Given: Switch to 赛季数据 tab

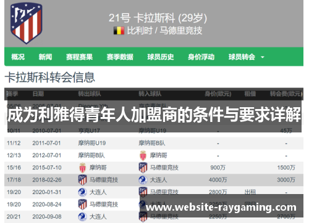Looking at the screenshot, I should [120, 57].
